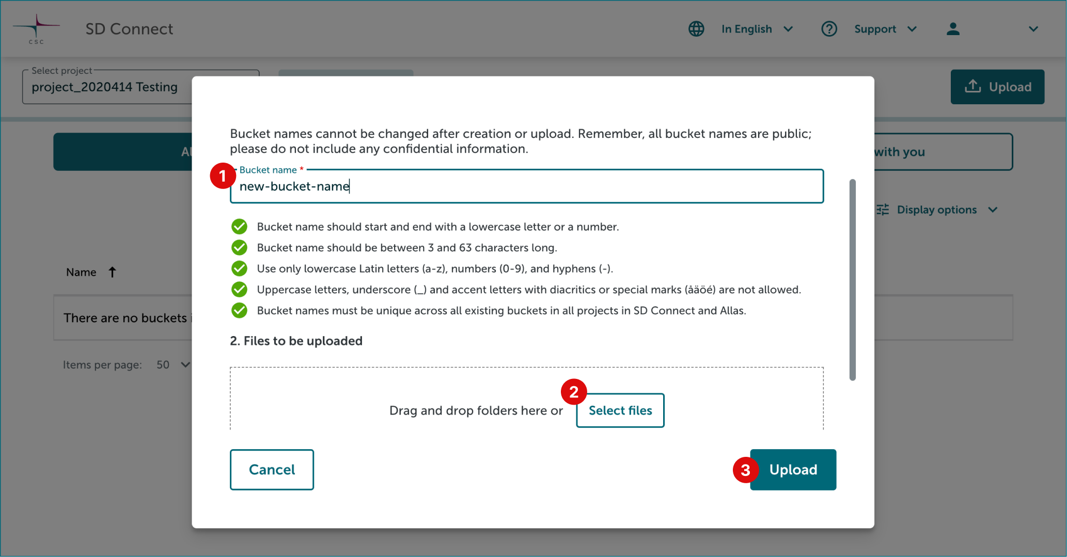The image size is (1067, 557).
Task: Click the Bucket name input field
Action: 527,186
